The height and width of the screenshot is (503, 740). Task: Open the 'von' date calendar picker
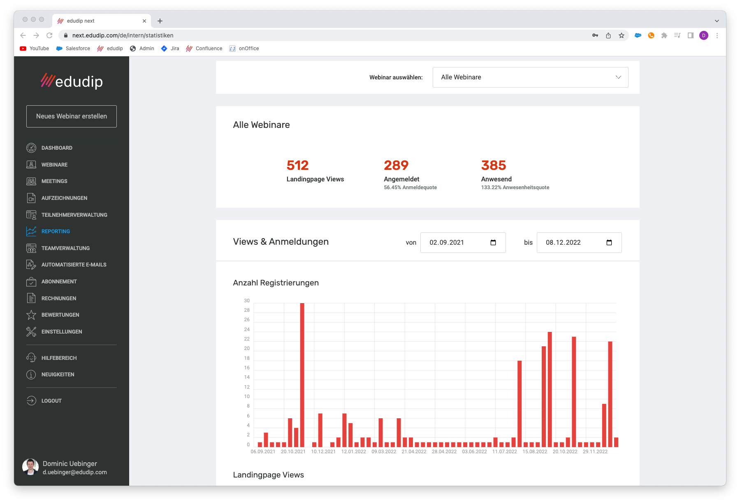[x=493, y=243]
